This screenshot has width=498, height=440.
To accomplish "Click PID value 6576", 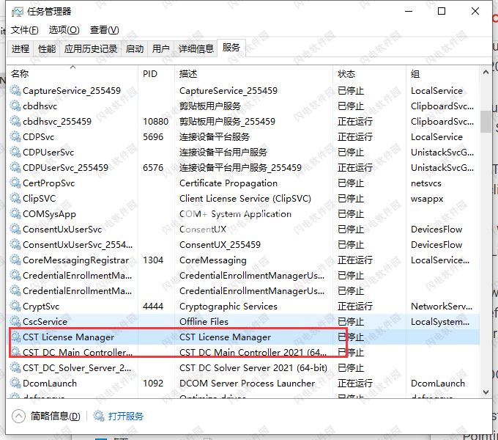I will point(153,167).
